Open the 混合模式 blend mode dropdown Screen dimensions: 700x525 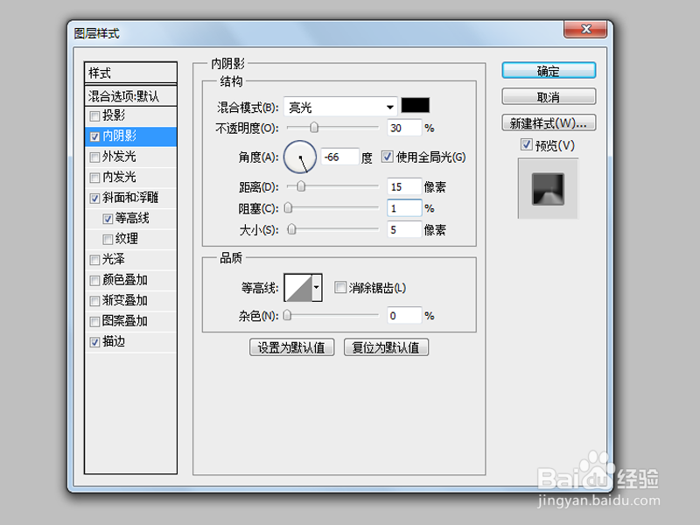(340, 107)
